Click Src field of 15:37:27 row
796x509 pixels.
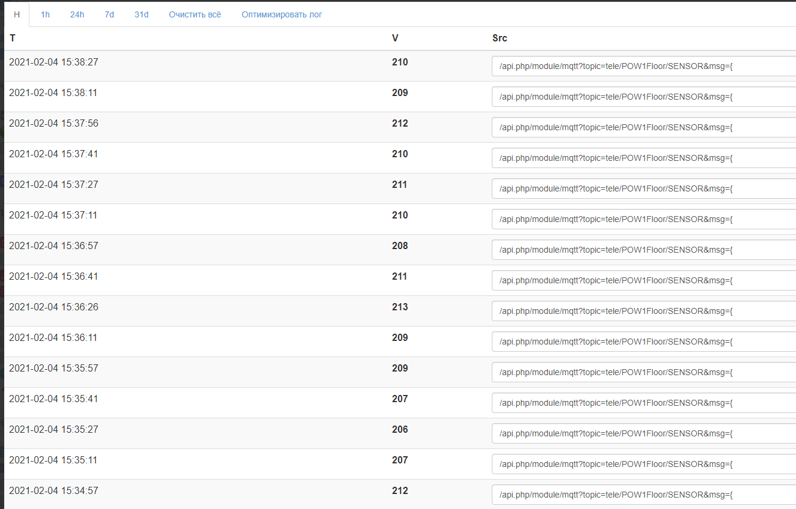(x=643, y=188)
